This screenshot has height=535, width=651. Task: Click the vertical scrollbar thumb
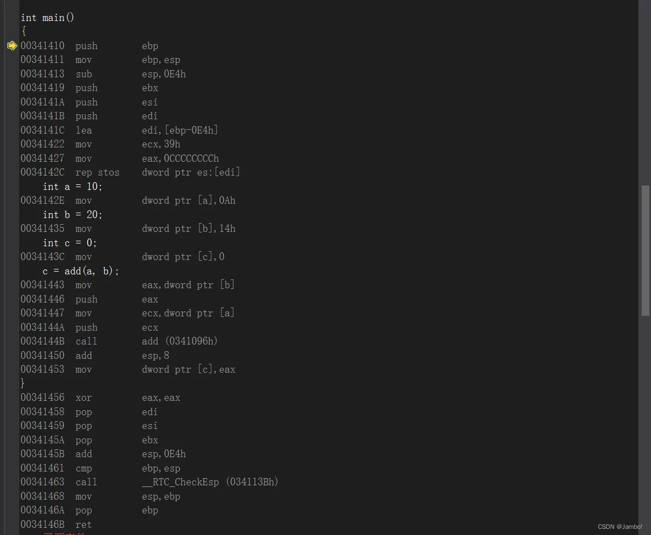[x=645, y=251]
